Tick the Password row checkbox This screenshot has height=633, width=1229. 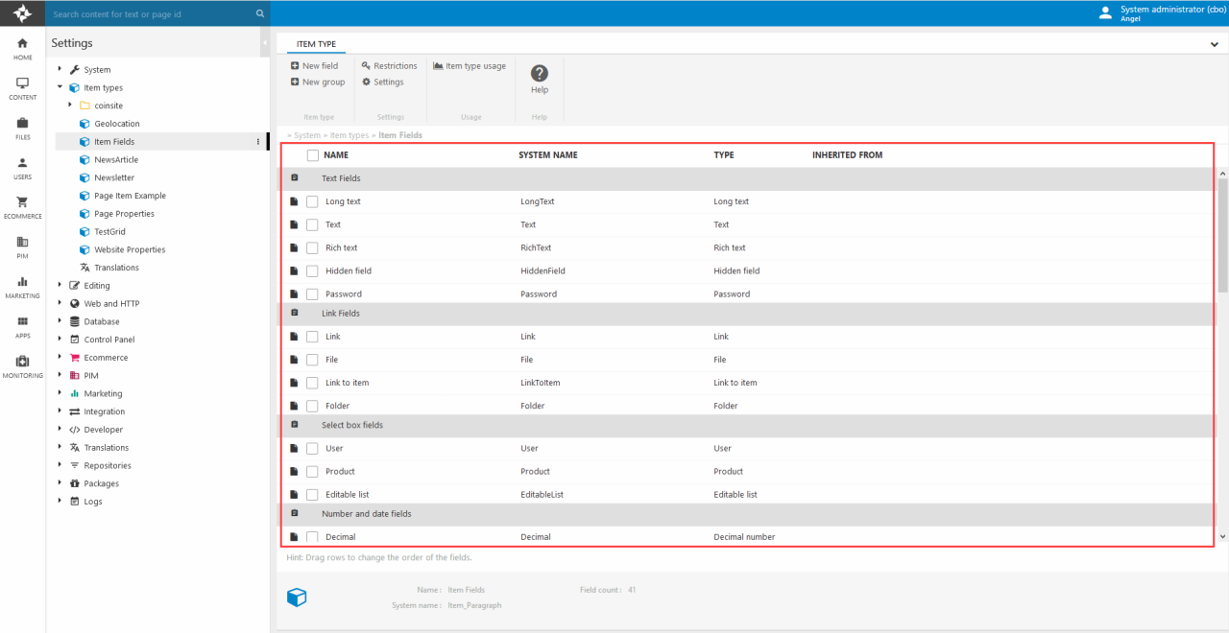coord(312,293)
